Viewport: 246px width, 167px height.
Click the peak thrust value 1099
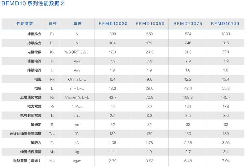pos(226,34)
